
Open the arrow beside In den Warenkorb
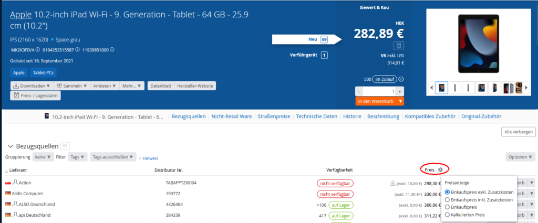tap(400, 101)
